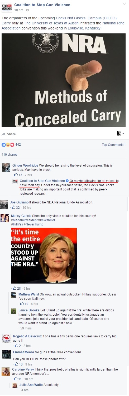
Task: Click Caroline Perry's profile avatar
Action: point(6,371)
